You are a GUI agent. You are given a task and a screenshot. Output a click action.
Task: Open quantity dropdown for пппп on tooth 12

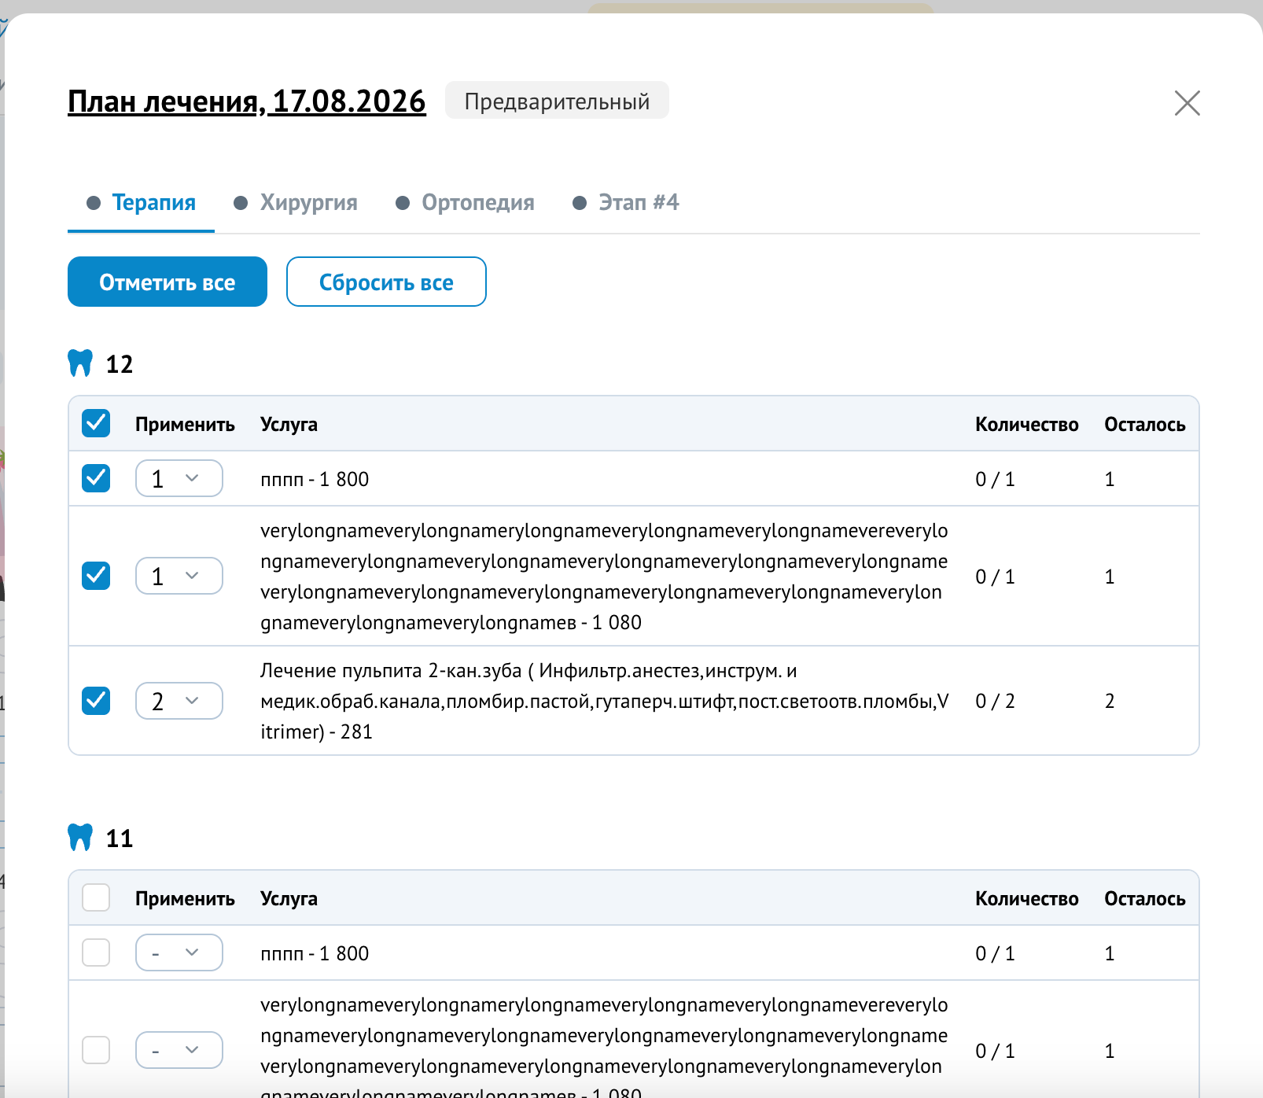[179, 478]
